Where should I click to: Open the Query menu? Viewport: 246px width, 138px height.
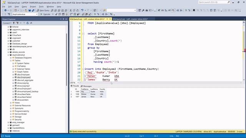(x=24, y=7)
